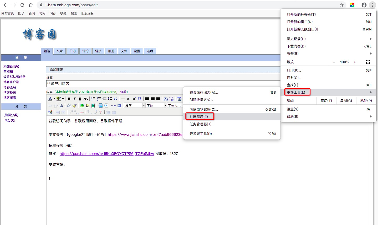
Task: Switch to the 文章 tab
Action: [x=60, y=51]
